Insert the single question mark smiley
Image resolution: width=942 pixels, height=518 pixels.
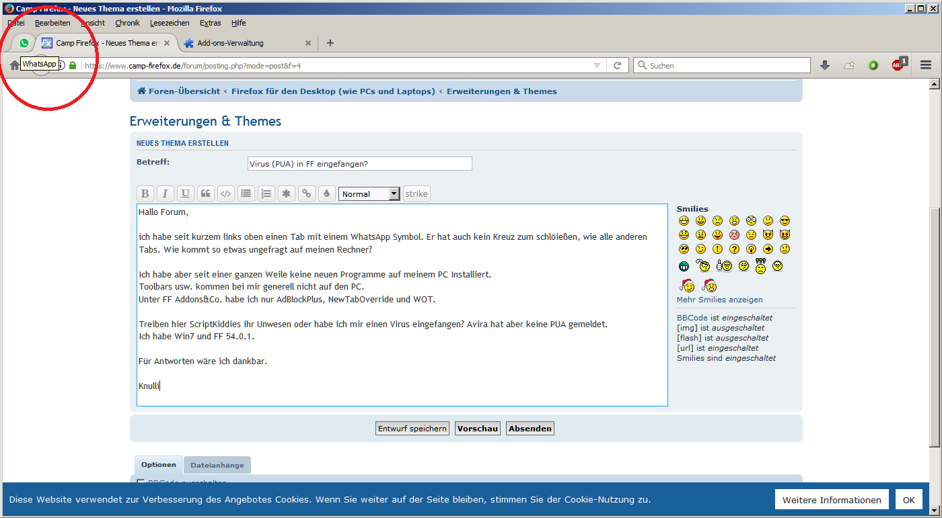pos(734,249)
